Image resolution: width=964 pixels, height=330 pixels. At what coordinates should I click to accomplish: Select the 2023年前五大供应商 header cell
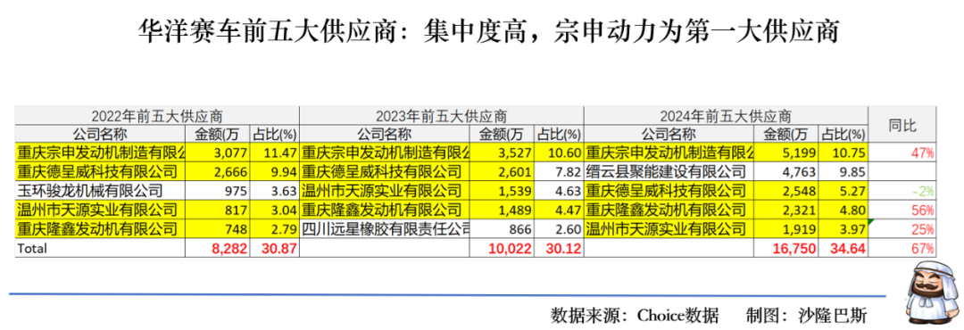442,116
